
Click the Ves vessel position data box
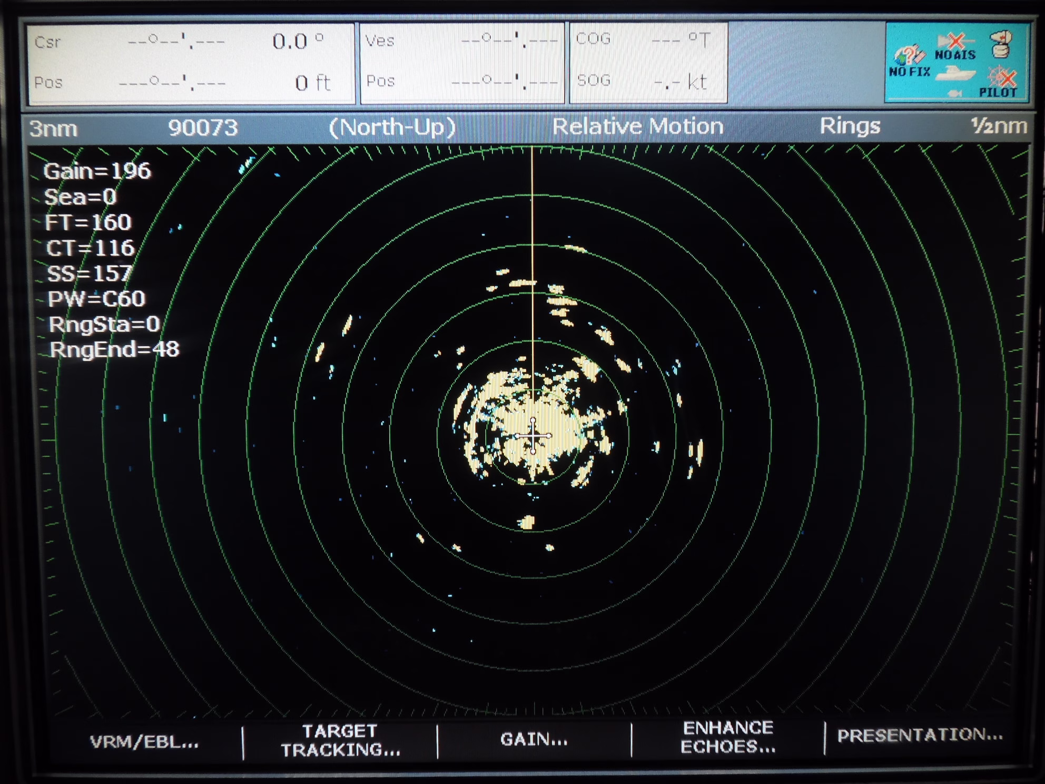[x=462, y=62]
